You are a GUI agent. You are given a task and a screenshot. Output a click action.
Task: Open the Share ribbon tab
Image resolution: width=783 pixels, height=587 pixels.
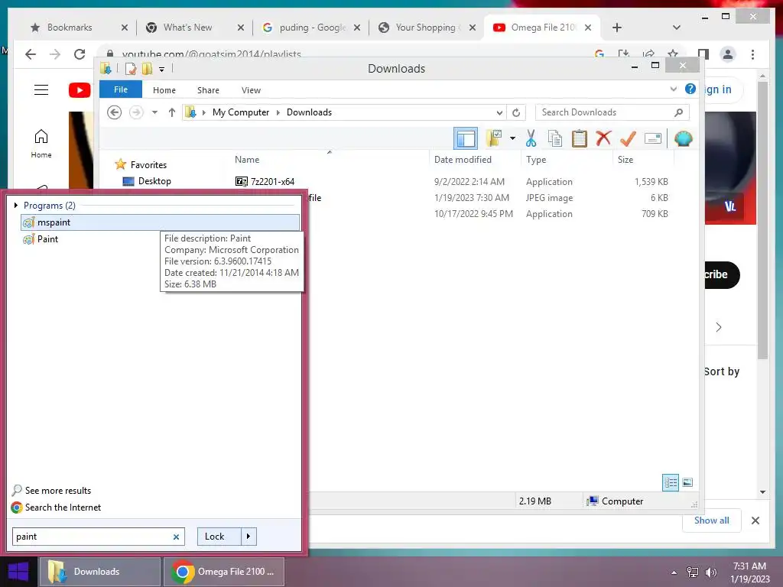pos(208,90)
